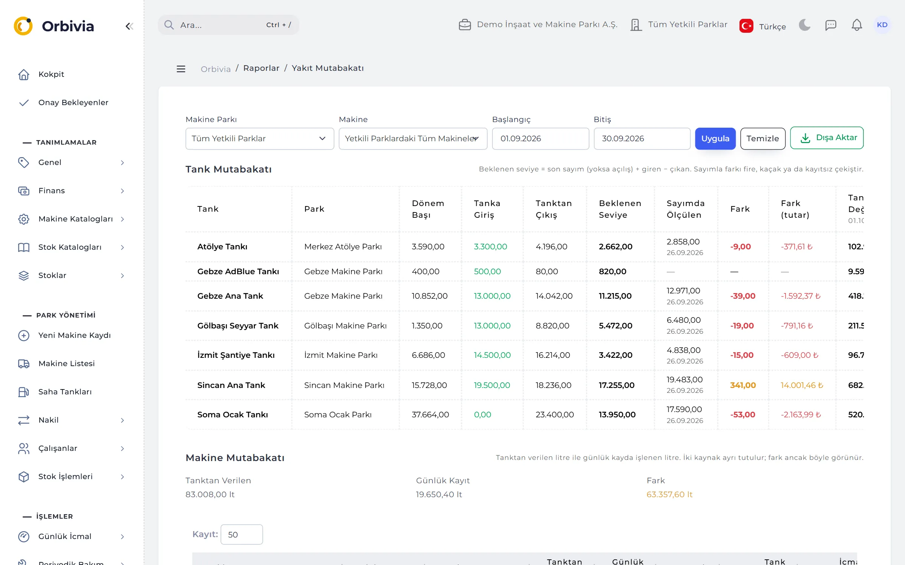Image resolution: width=905 pixels, height=565 pixels.
Task: Open the Makine Parkı dropdown
Action: point(259,139)
